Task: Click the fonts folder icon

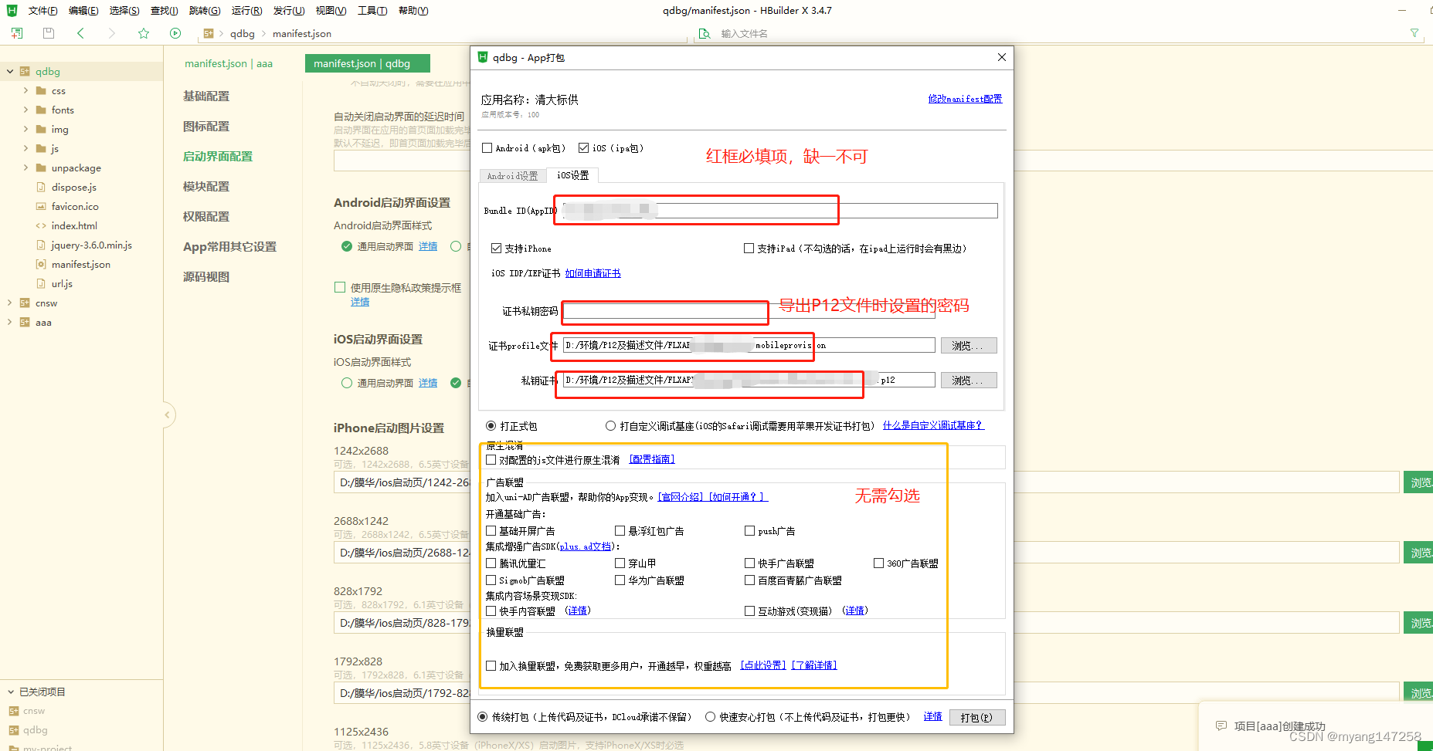Action: 41,110
